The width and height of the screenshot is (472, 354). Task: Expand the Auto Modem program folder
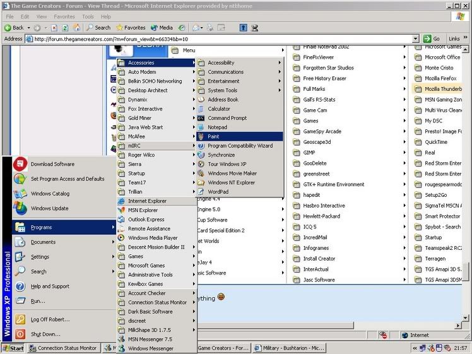(157, 72)
